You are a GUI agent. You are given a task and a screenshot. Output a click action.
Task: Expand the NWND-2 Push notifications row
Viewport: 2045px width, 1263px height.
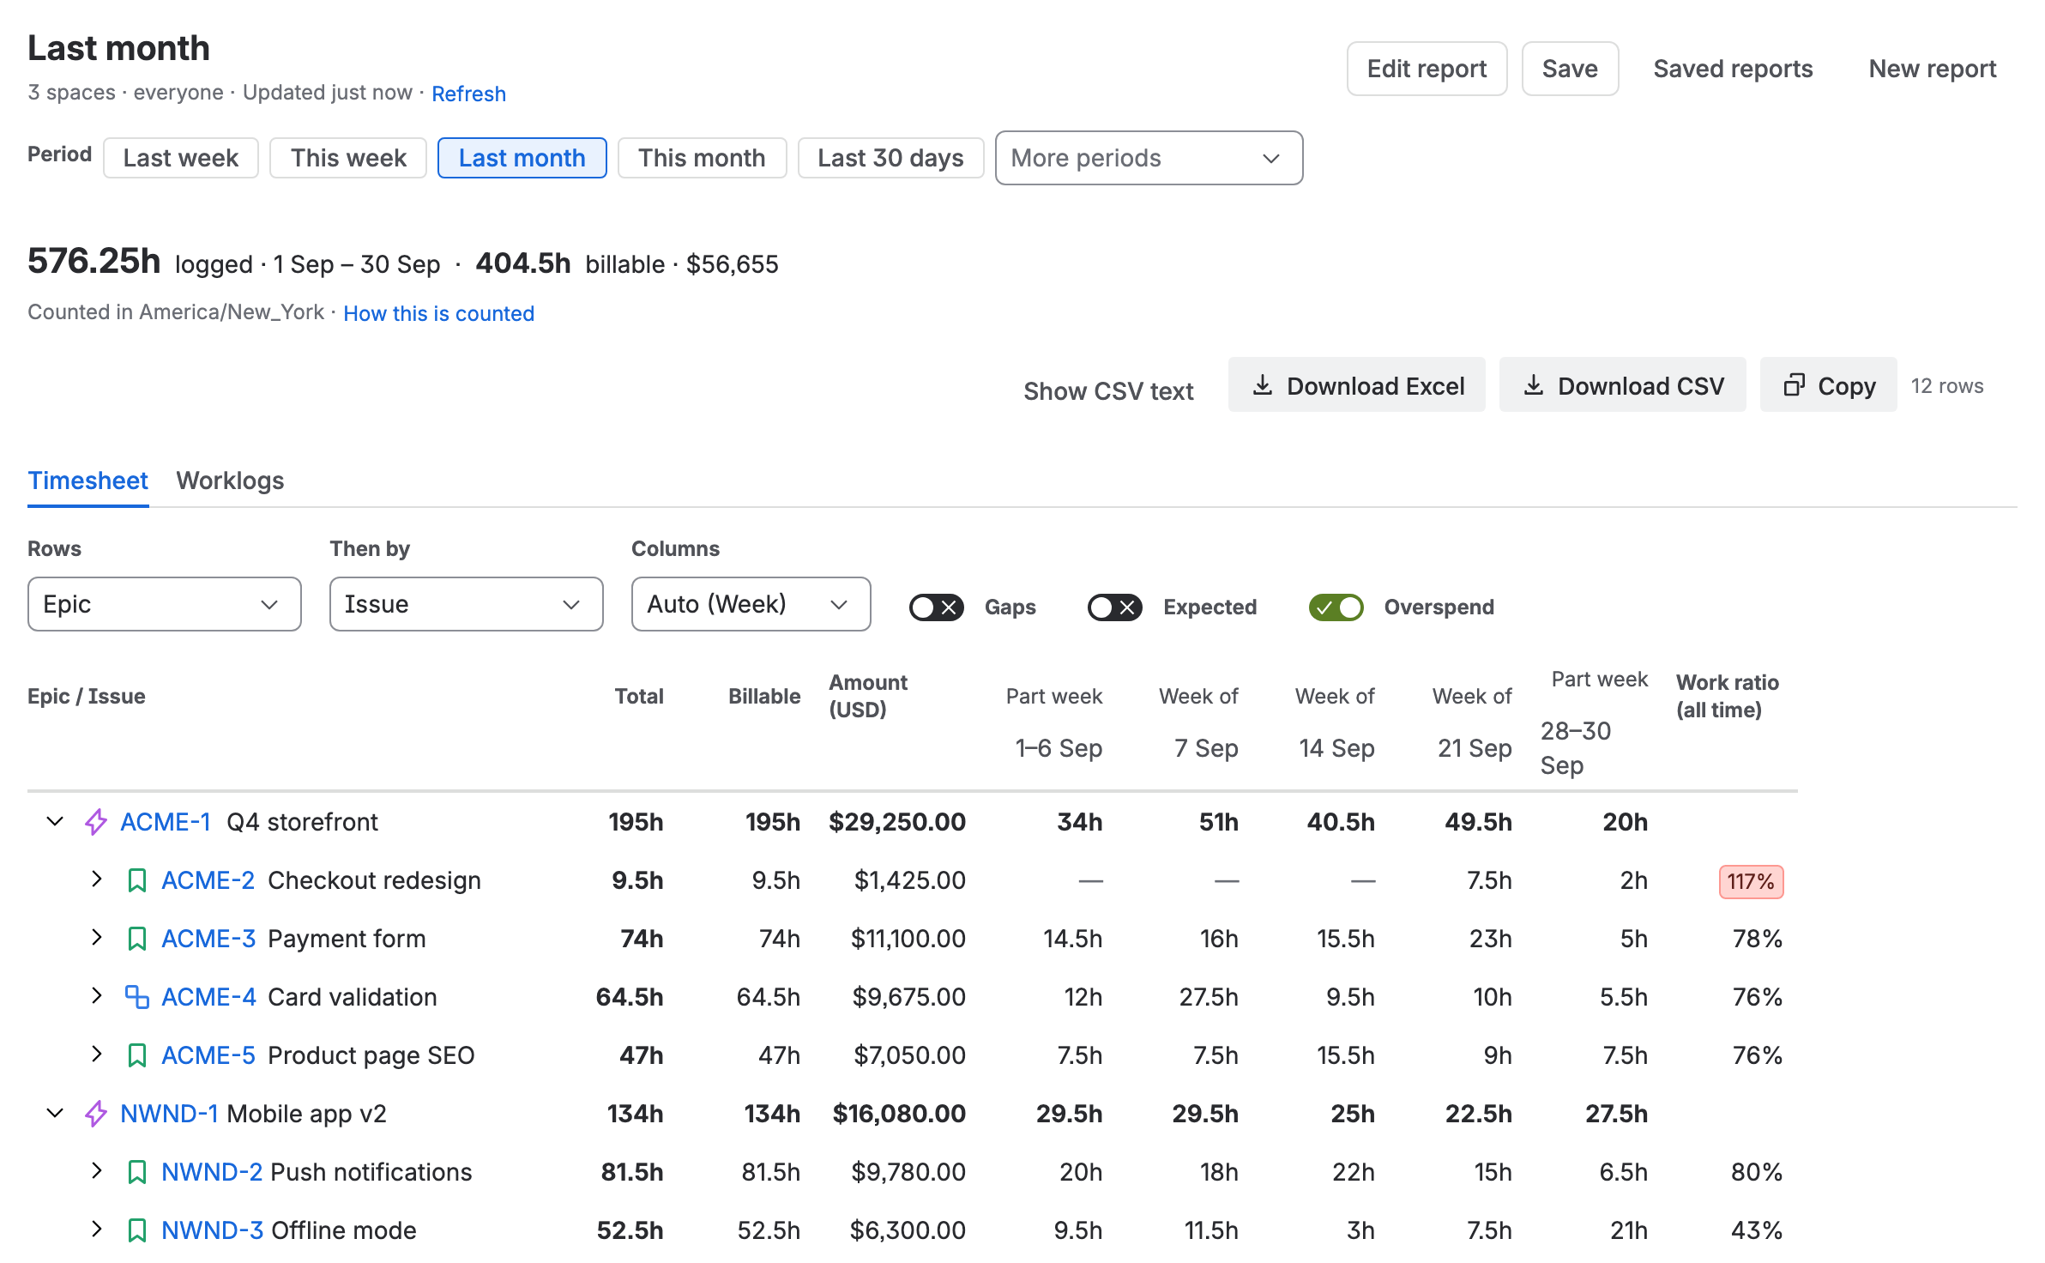97,1171
